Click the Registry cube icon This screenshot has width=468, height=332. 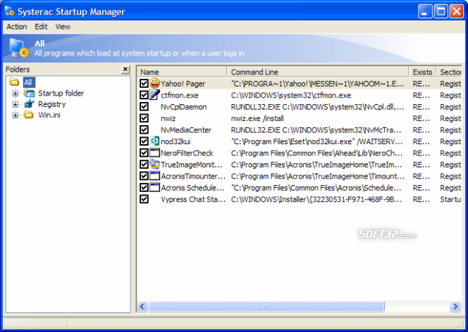coord(29,104)
